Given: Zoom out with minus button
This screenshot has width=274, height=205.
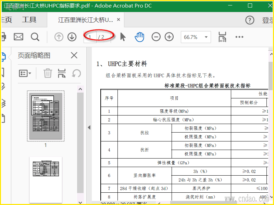Looking at the screenshot, I should click(x=156, y=37).
